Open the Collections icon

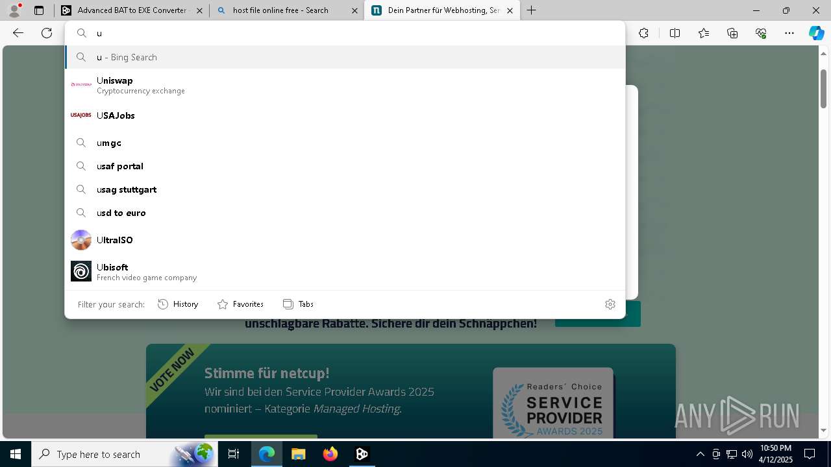732,33
